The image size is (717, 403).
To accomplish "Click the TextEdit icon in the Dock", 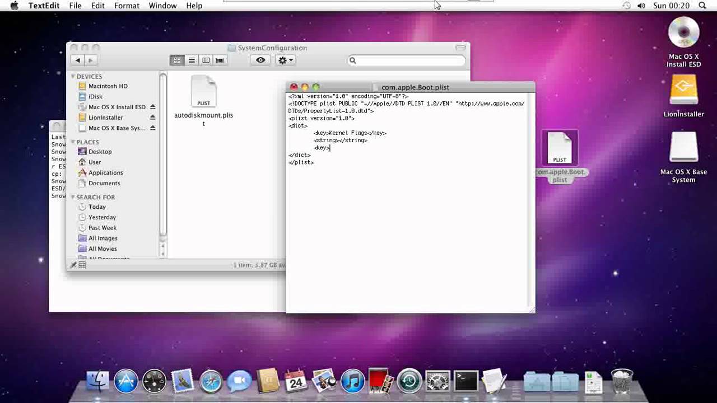I will (494, 382).
